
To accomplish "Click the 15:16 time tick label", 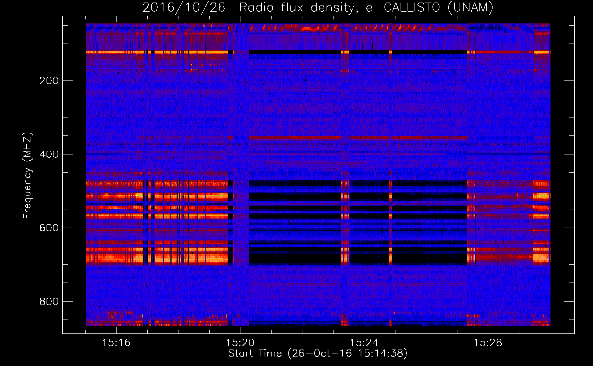I will point(116,343).
